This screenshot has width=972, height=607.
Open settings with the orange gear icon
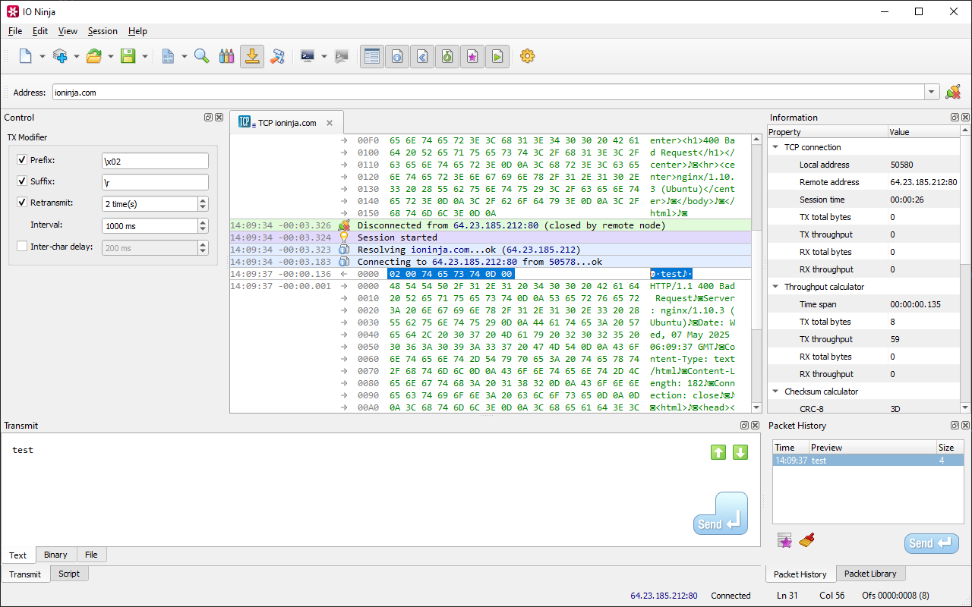[x=528, y=56]
